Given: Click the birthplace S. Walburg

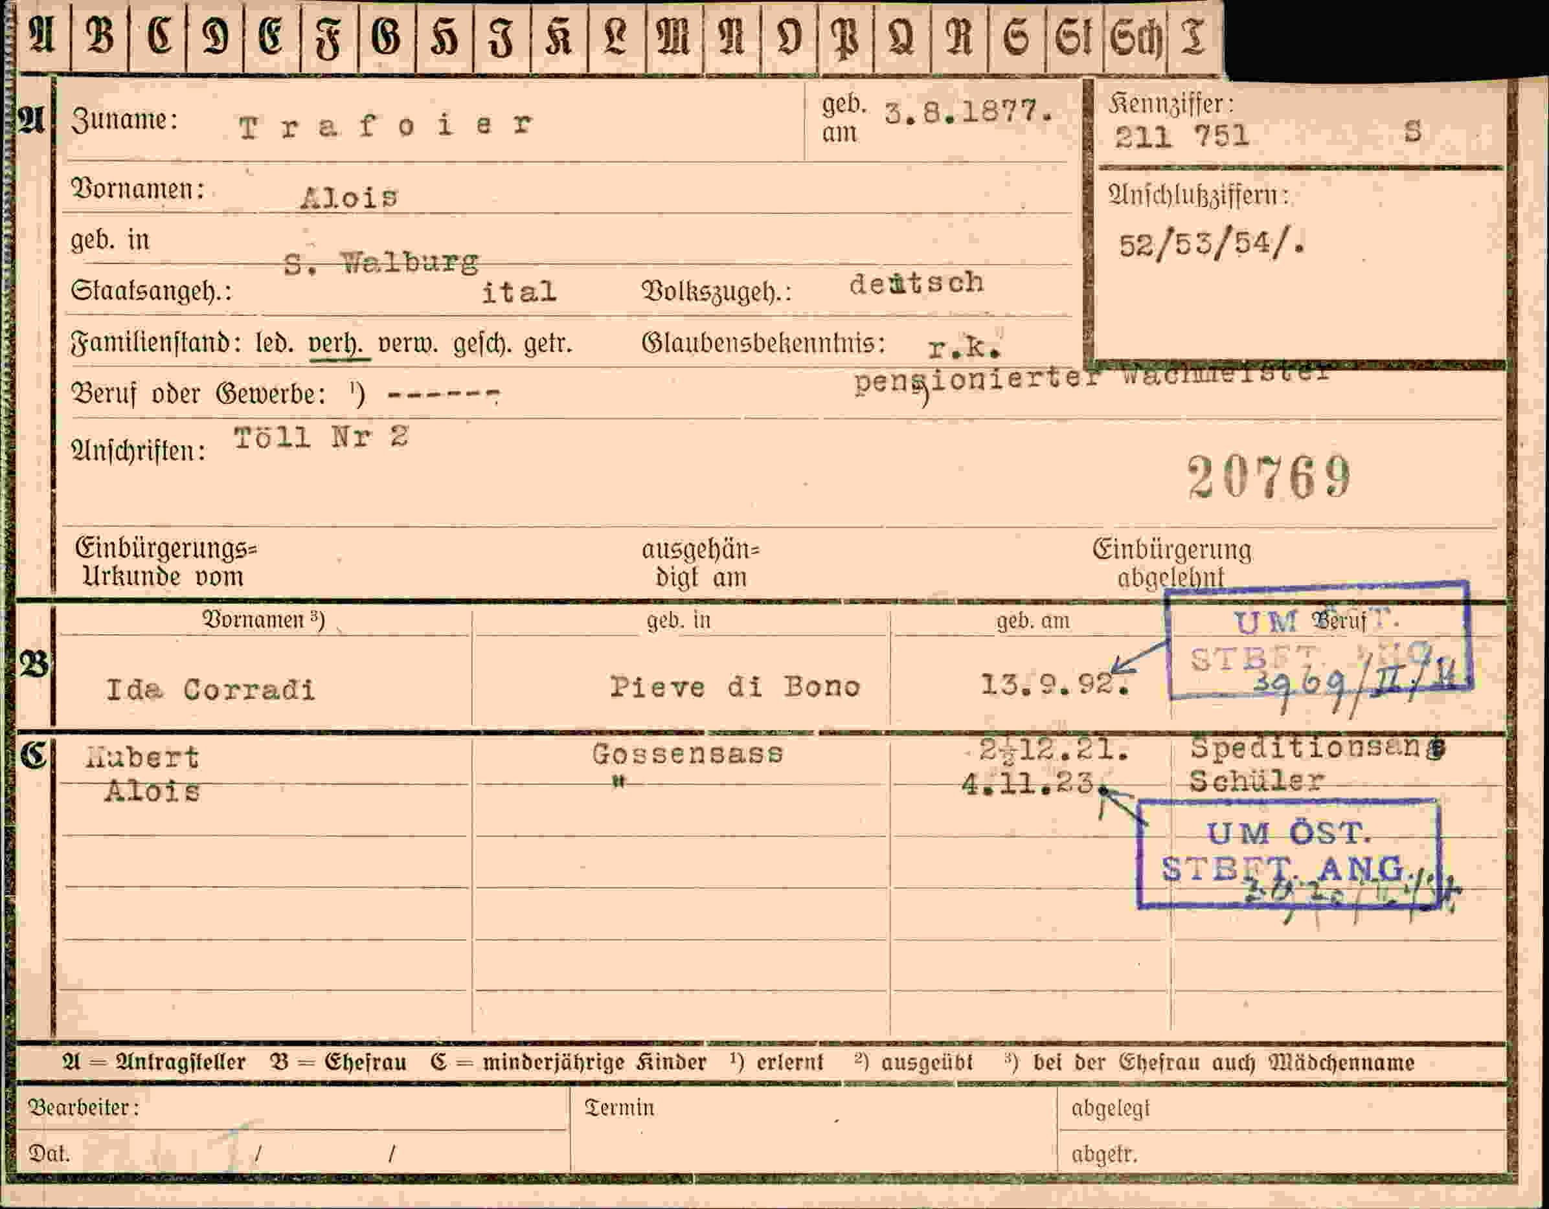Looking at the screenshot, I should click(x=381, y=263).
